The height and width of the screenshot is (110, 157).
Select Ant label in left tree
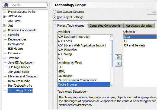[x=11, y=26]
